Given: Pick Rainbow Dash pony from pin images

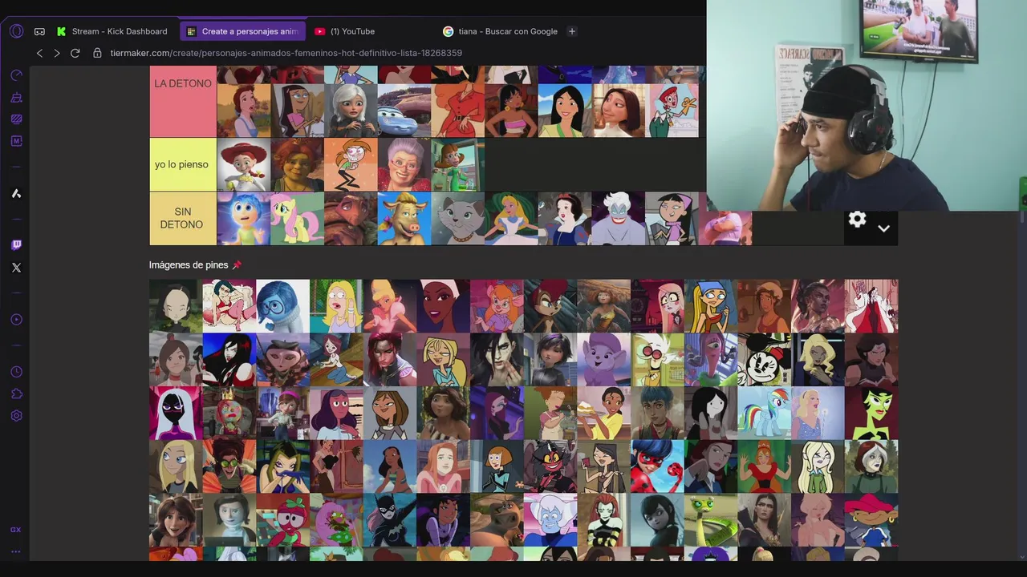Looking at the screenshot, I should (x=764, y=414).
